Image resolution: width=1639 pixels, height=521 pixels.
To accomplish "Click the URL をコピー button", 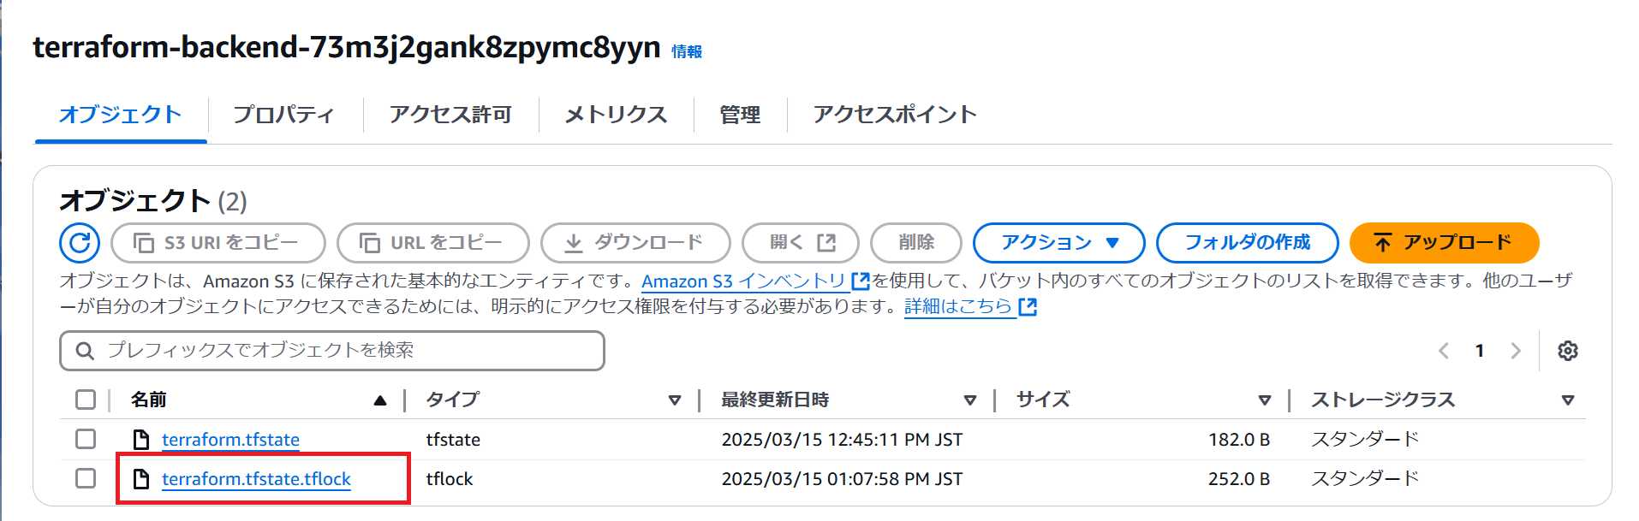I will click(433, 243).
